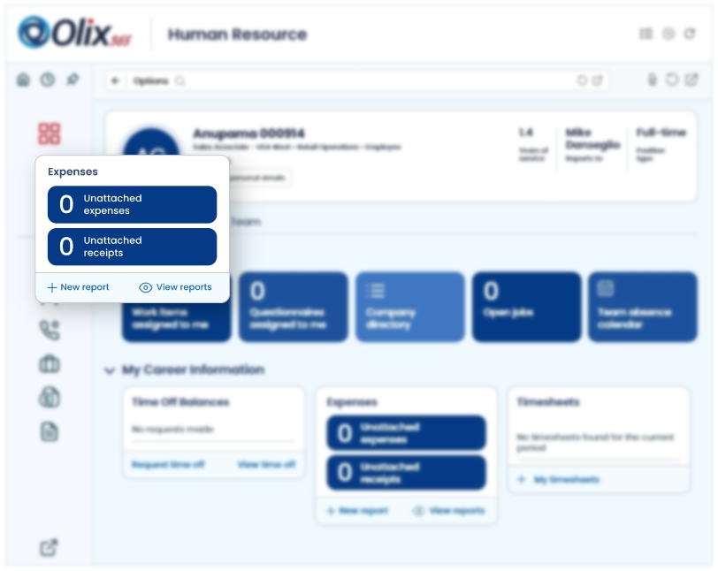Image resolution: width=718 pixels, height=571 pixels.
Task: Click the external link icon at sidebar bottom
Action: click(x=50, y=548)
